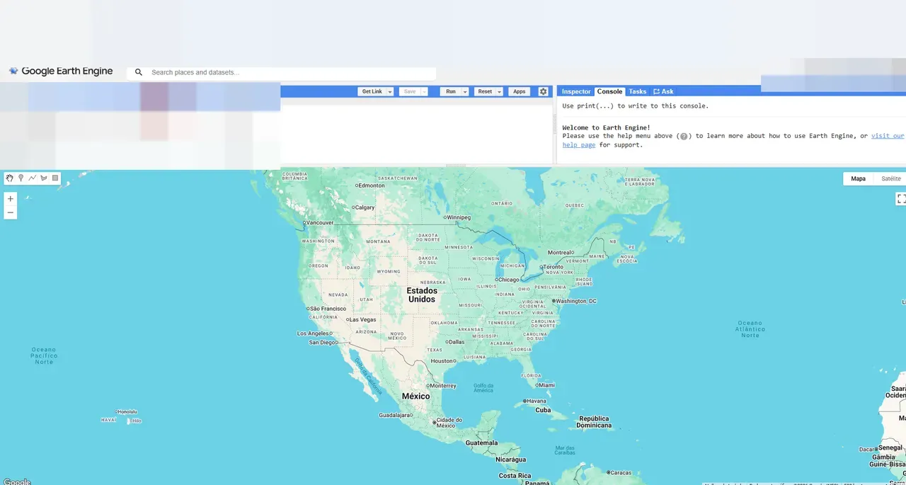Click the Monterrey city label
The width and height of the screenshot is (906, 485).
pos(443,386)
